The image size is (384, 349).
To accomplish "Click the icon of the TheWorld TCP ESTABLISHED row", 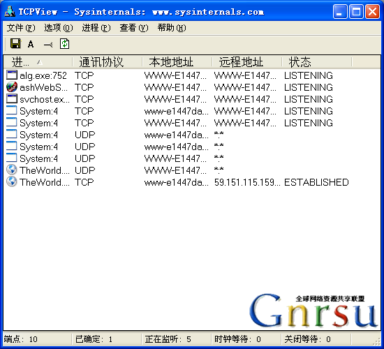I will pos(12,181).
